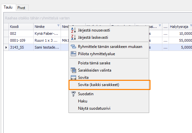Screen dimensions: 192x133
Task: Click the Kynä Faber-… item cell
Action: [47, 33]
